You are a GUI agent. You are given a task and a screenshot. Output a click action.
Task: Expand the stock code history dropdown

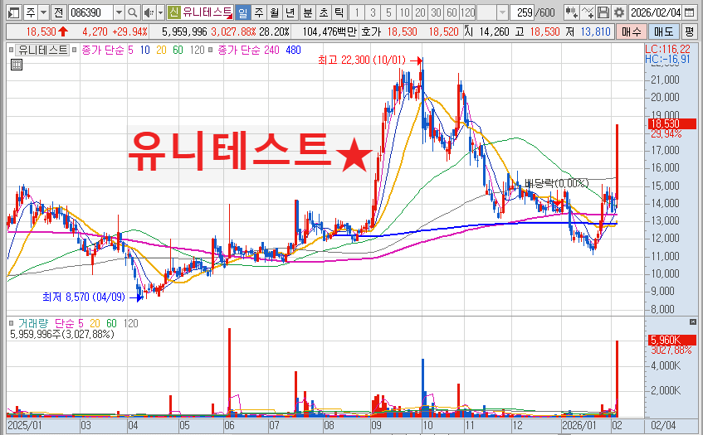[x=119, y=12]
